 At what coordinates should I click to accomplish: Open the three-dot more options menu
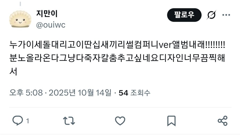[226, 15]
